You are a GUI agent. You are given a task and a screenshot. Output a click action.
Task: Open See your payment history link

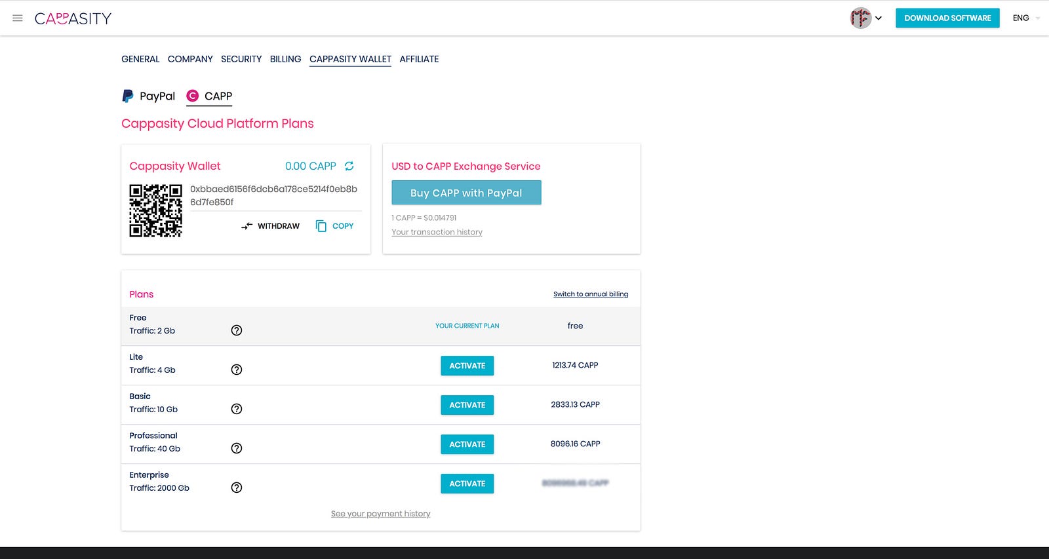pos(381,514)
